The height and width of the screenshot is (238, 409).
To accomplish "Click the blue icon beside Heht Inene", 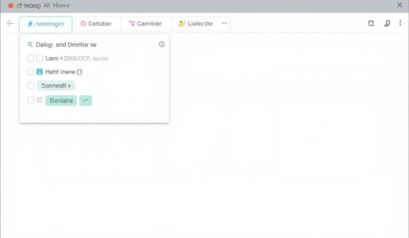I will click(x=39, y=72).
